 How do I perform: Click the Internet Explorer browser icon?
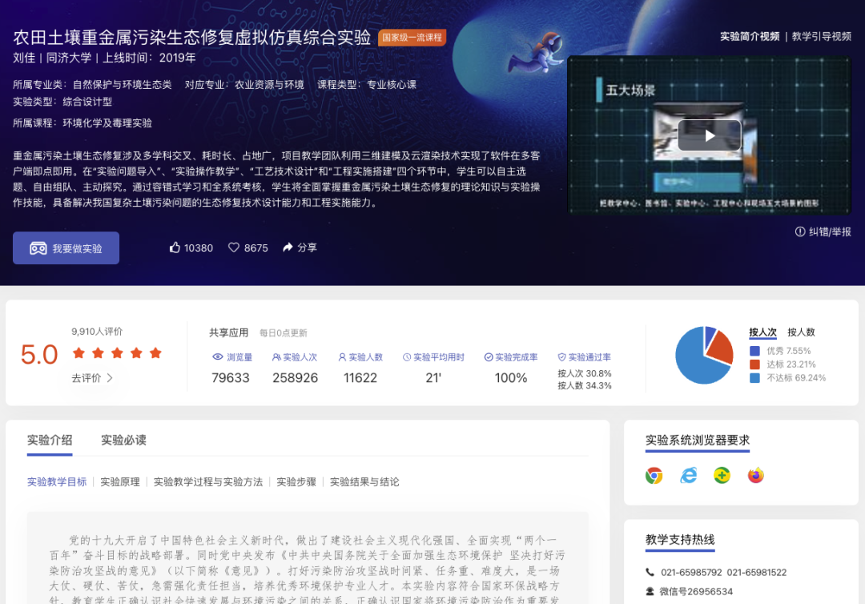click(687, 475)
